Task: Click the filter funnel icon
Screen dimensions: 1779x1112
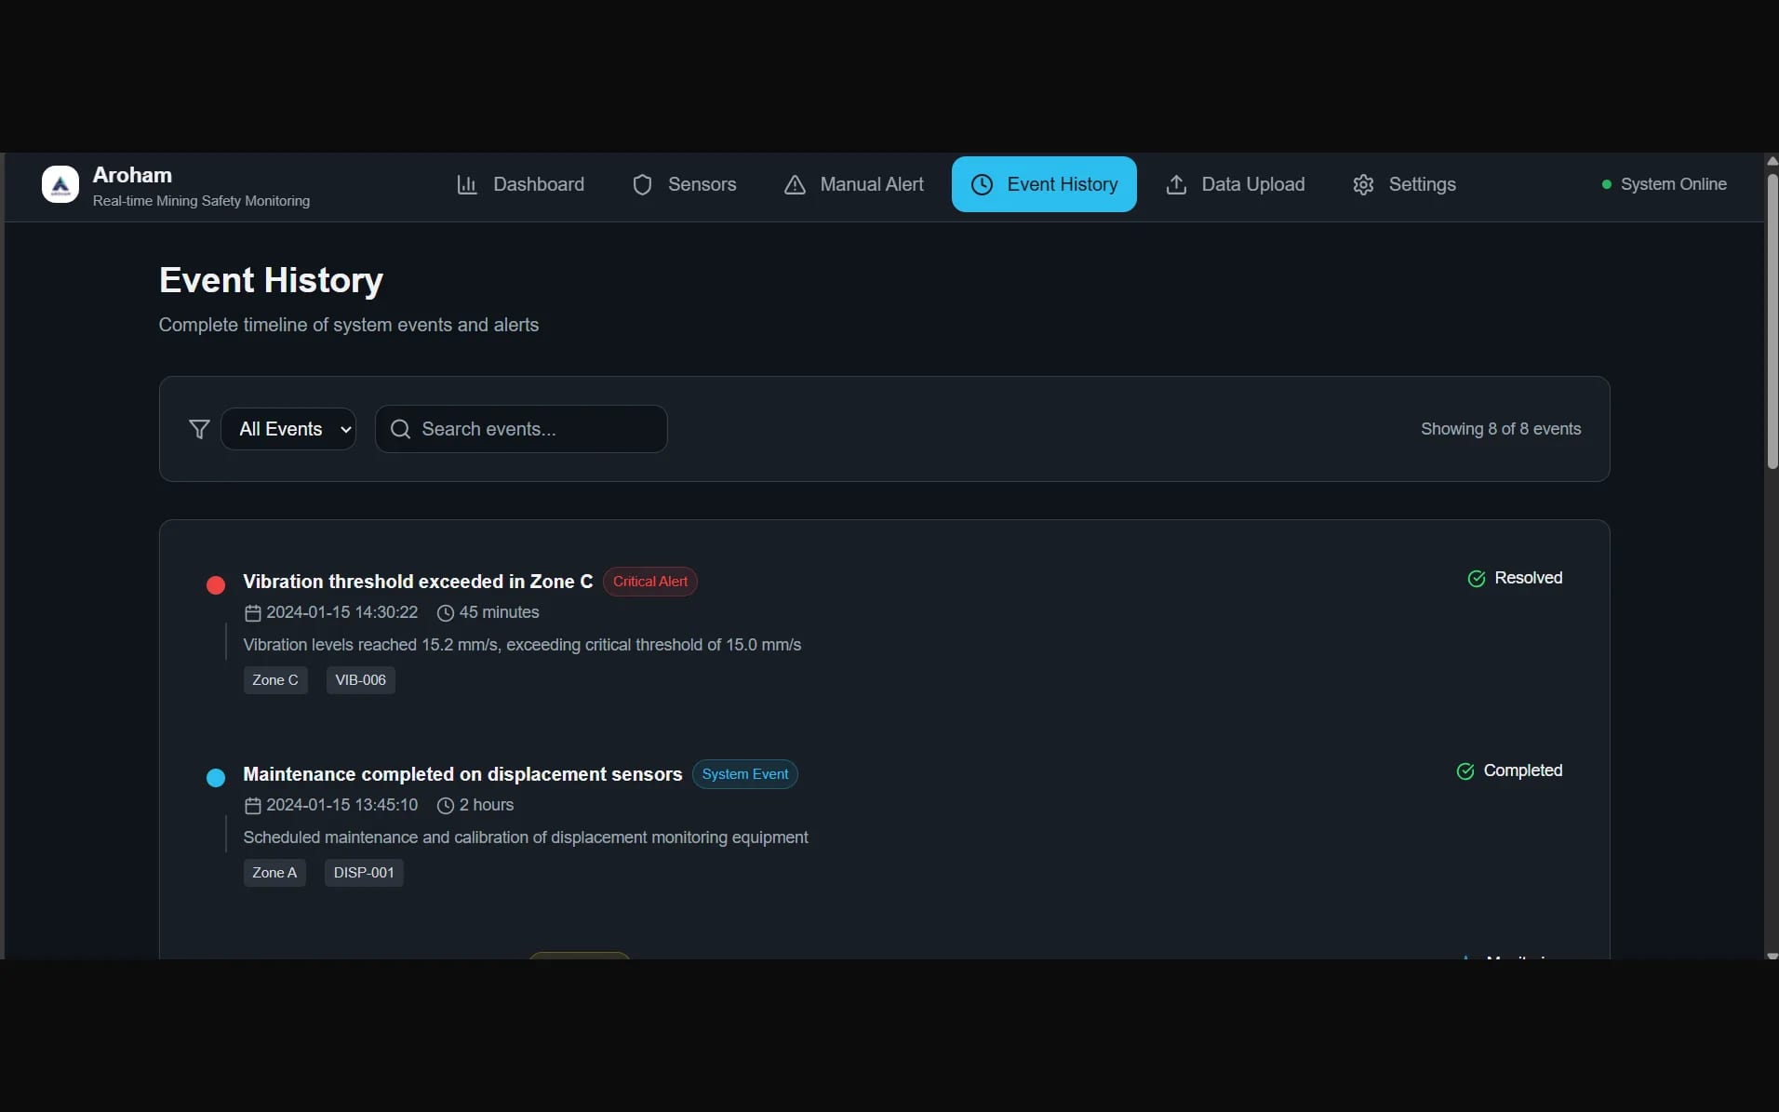Action: tap(199, 429)
